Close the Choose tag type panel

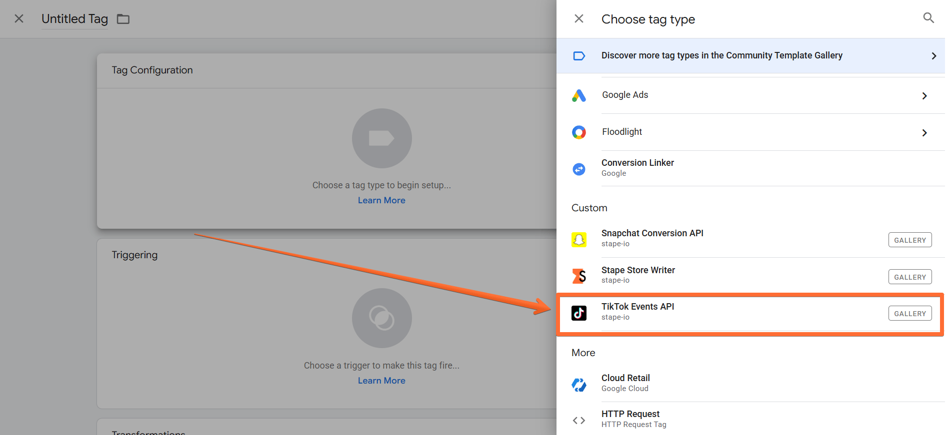tap(578, 19)
